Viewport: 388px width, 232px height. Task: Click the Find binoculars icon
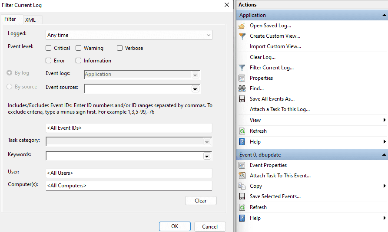[242, 88]
